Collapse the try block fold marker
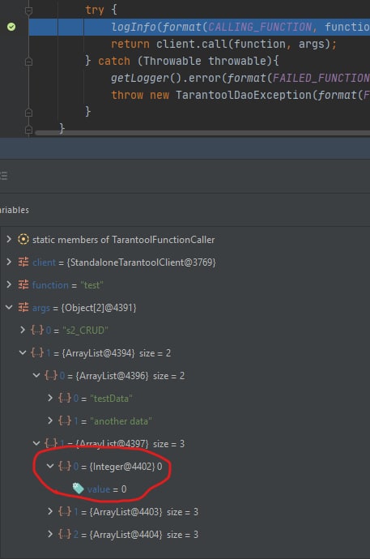This screenshot has width=370, height=559. [29, 11]
